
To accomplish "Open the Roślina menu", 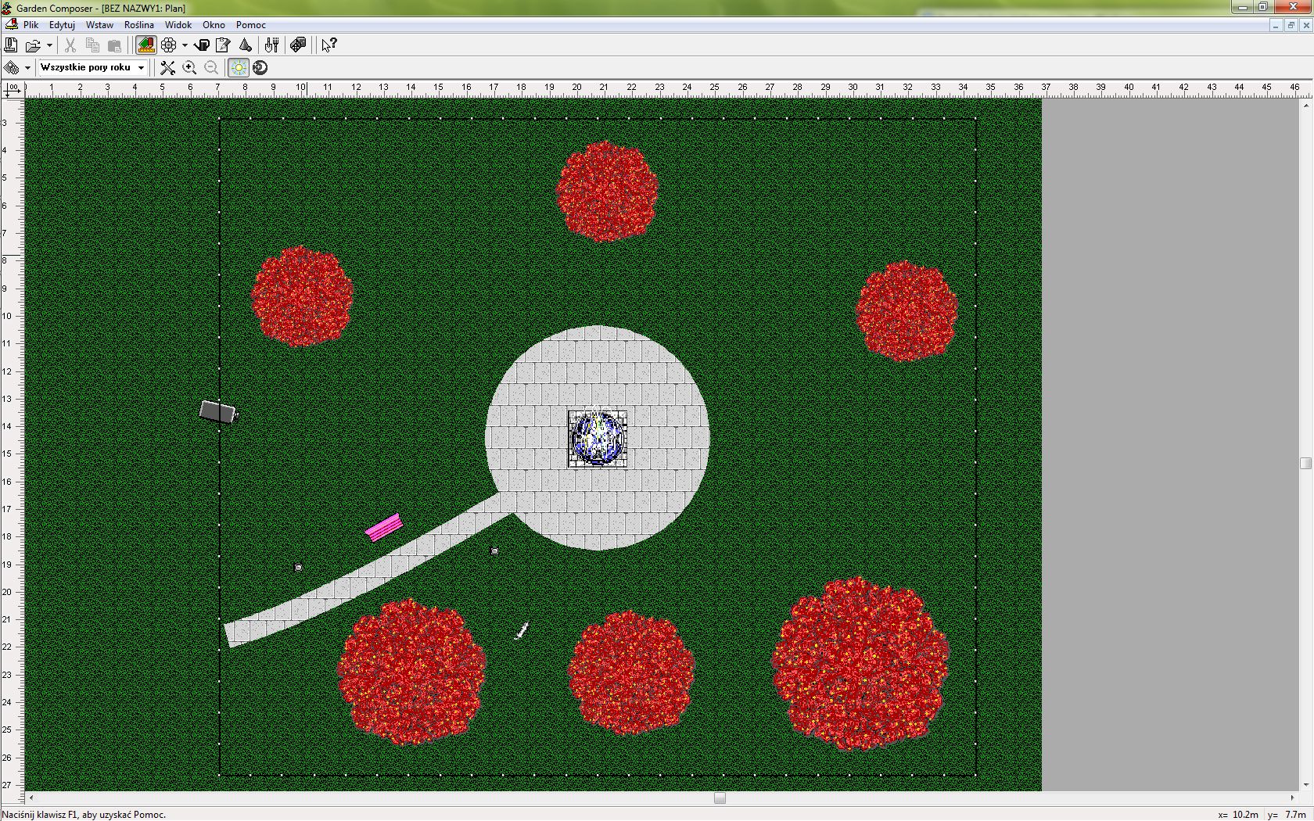I will pos(138,25).
